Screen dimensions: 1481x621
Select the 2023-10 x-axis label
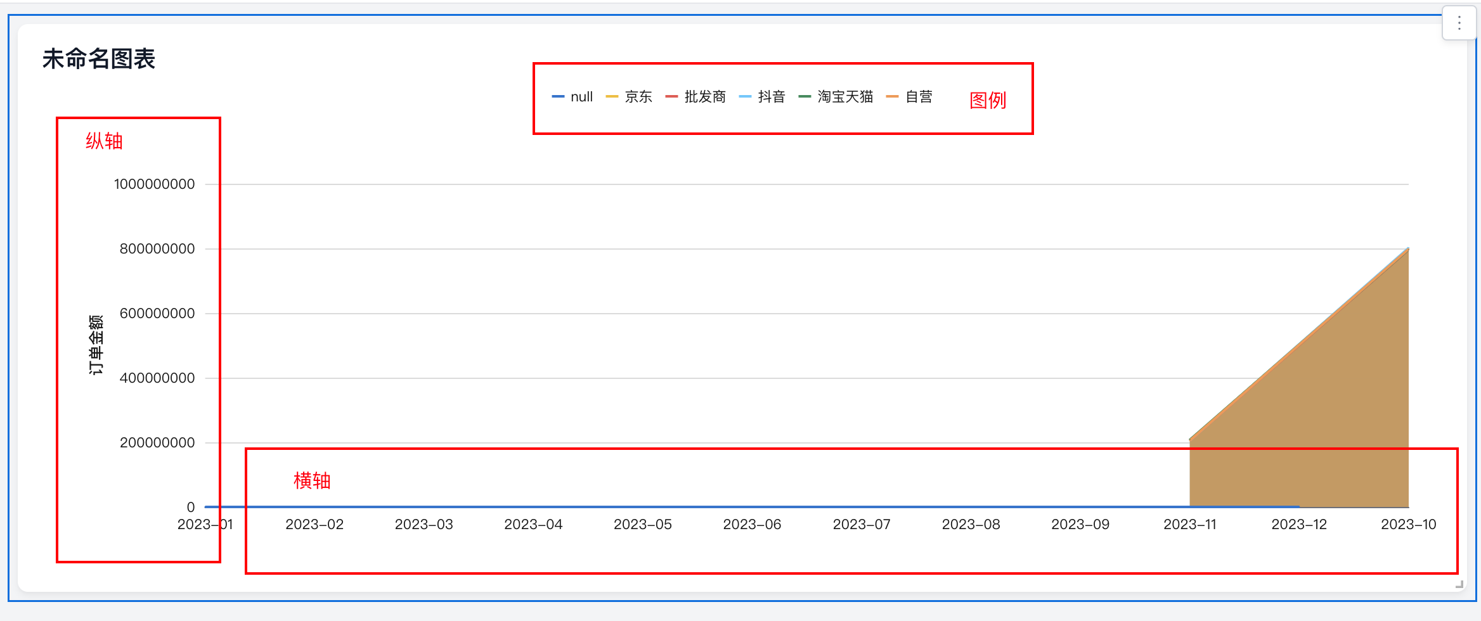pyautogui.click(x=1408, y=525)
